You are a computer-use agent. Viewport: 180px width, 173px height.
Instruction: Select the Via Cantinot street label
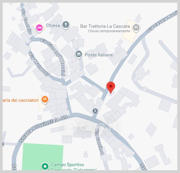coord(99,142)
